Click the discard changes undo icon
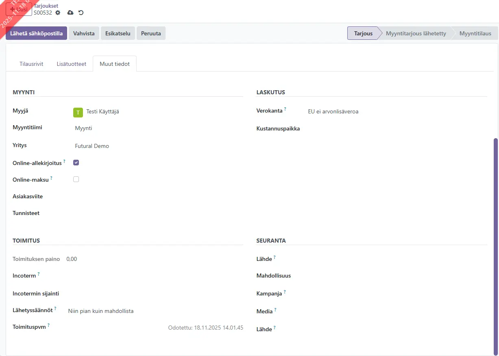Viewport: 499px width, 356px height. [81, 13]
